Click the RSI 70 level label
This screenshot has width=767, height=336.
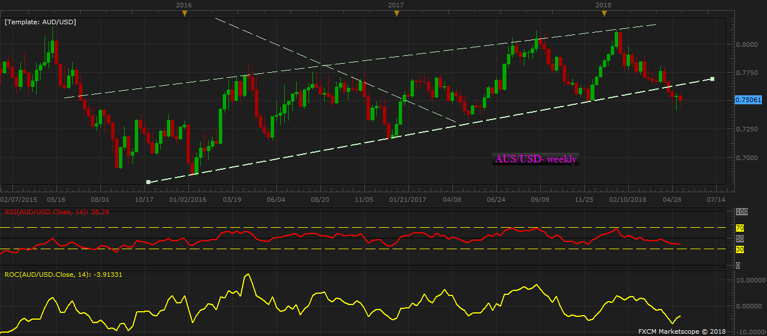click(740, 228)
